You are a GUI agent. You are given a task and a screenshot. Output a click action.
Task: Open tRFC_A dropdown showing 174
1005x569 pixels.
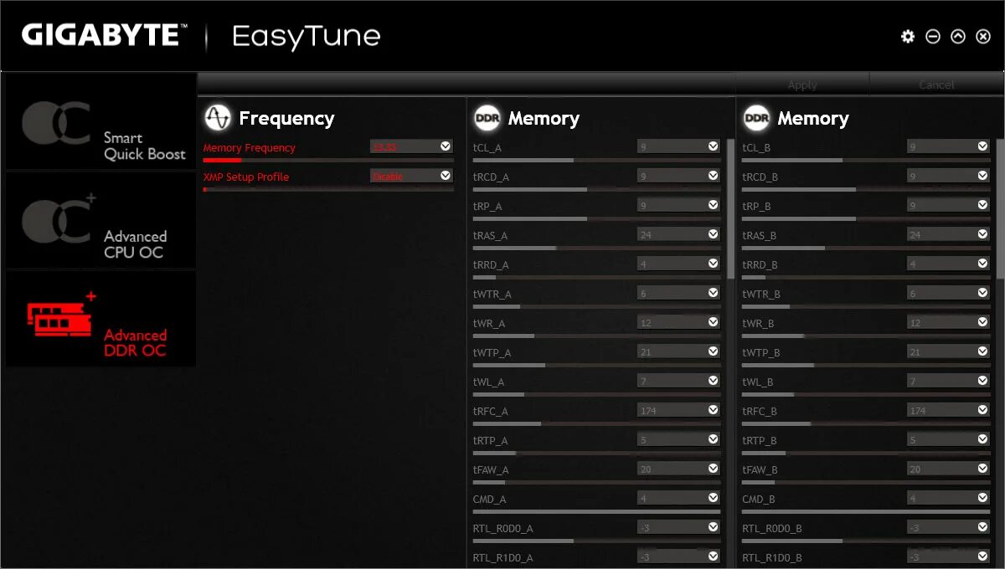coord(678,410)
